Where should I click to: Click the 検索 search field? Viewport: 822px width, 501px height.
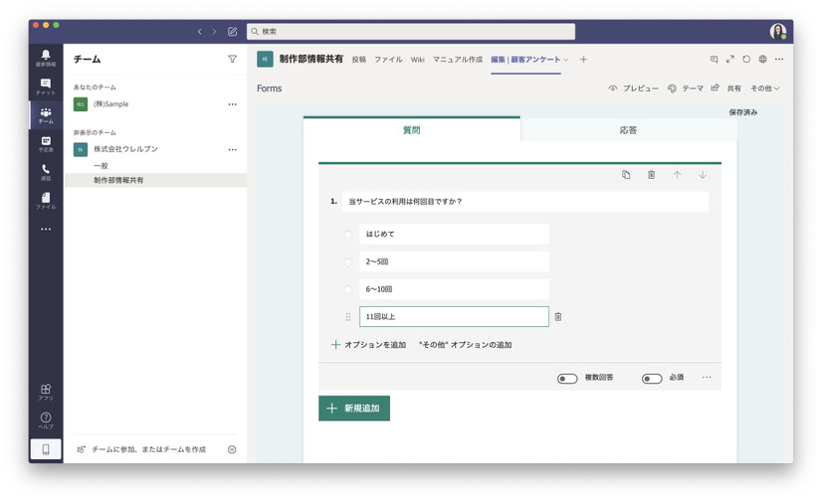click(410, 32)
